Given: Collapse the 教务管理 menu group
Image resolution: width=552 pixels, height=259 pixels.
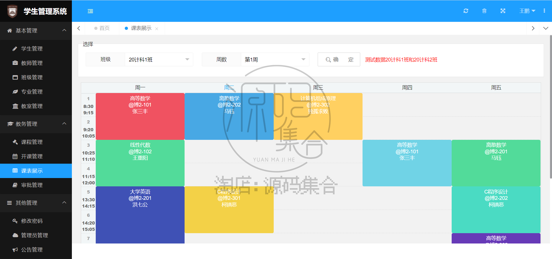Looking at the screenshot, I should pyautogui.click(x=64, y=123).
